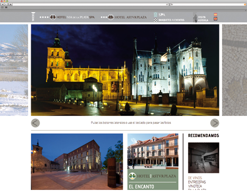Click browser back button
The image size is (247, 191).
tap(3, 4)
